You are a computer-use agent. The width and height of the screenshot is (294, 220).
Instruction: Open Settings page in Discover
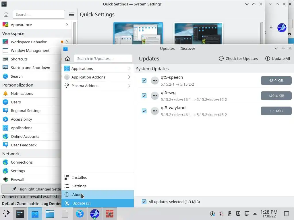click(x=98, y=186)
